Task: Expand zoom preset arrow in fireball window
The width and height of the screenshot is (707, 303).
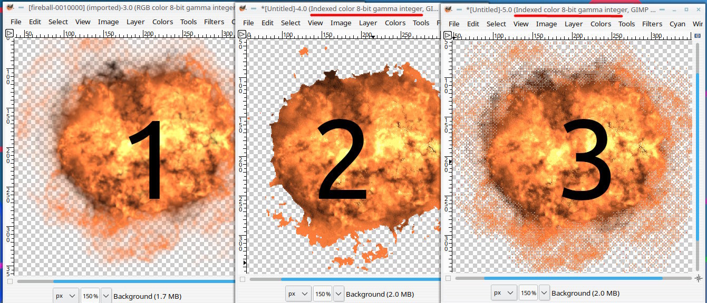Action: click(106, 296)
